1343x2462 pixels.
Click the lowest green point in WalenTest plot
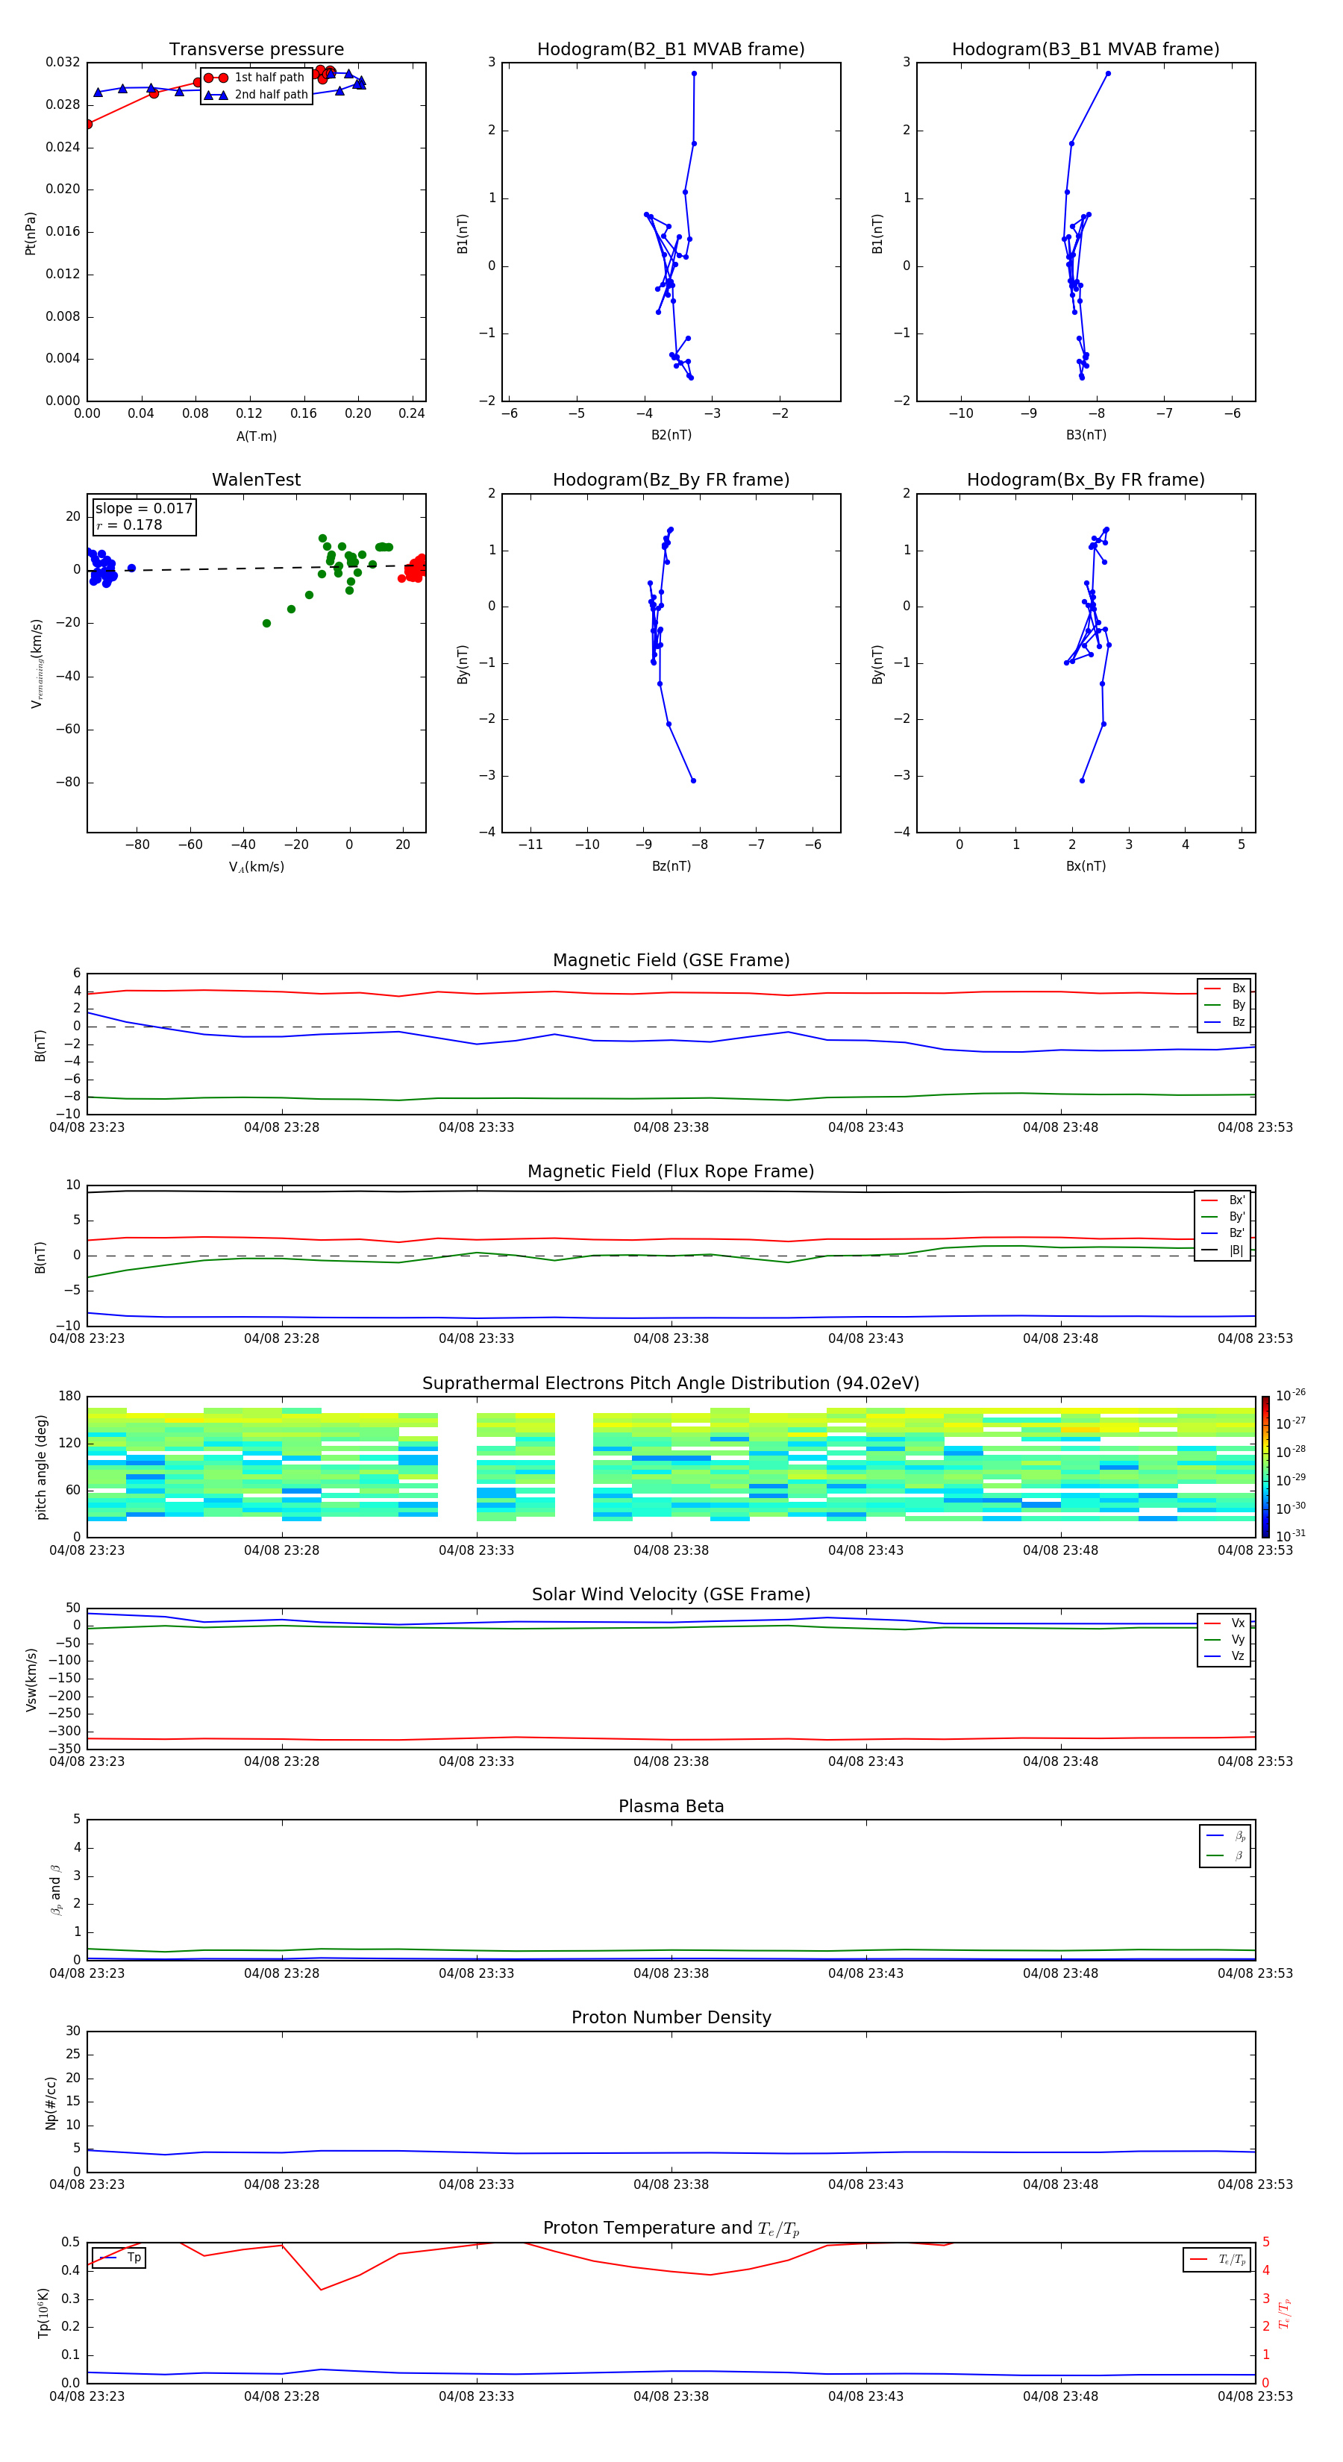pos(266,623)
